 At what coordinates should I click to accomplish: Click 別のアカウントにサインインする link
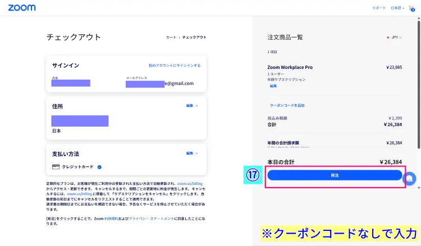tap(175, 66)
